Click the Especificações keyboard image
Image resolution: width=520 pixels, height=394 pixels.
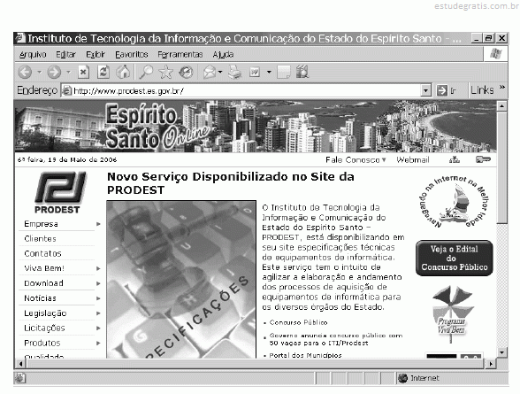point(181,280)
